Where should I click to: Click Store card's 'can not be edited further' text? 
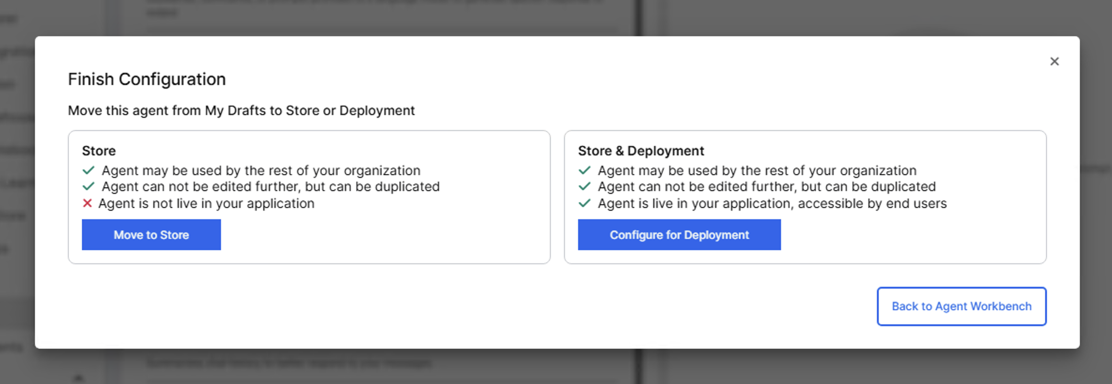click(270, 186)
